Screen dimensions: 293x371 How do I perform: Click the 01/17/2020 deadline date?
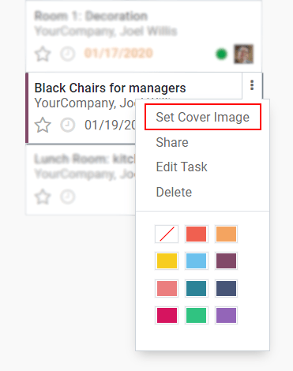(x=118, y=53)
